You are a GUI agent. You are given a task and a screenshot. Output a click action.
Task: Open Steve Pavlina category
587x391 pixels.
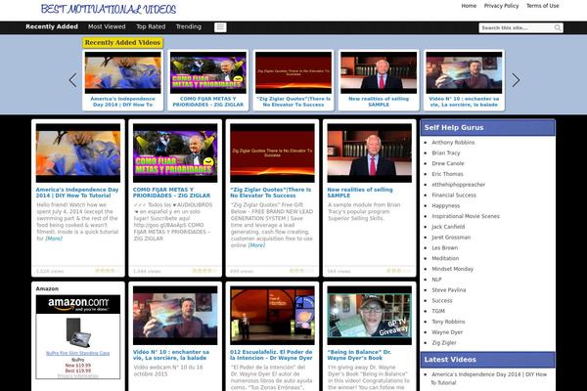tap(448, 289)
